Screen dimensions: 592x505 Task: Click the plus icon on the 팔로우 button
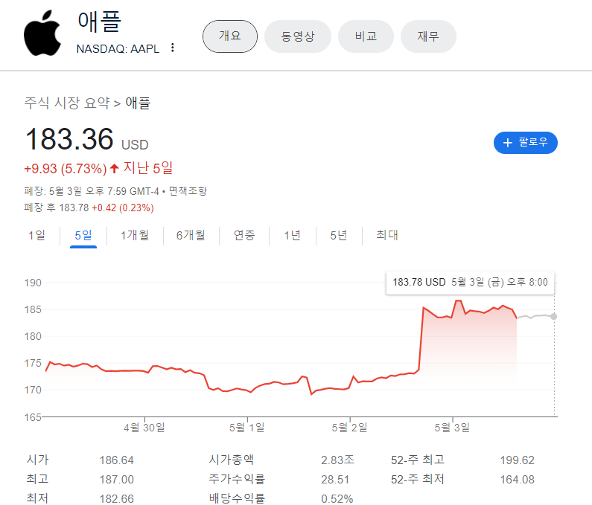508,143
